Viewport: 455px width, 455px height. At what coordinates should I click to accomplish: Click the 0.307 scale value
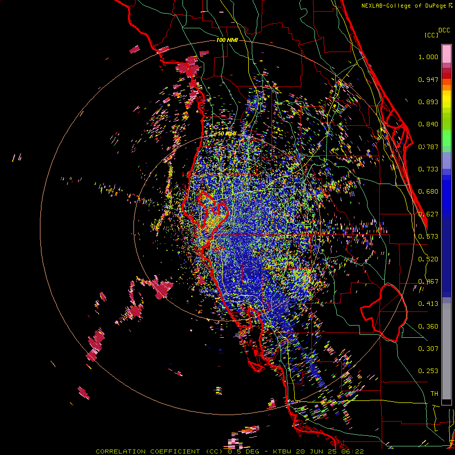click(x=428, y=348)
